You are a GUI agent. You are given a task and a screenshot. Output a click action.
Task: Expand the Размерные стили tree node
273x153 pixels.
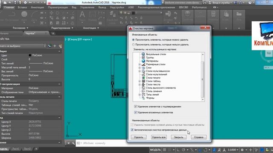click(139, 64)
